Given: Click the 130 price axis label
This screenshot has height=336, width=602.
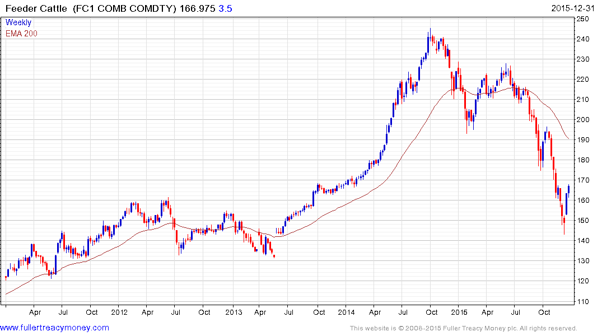Looking at the screenshot, I should tap(583, 261).
